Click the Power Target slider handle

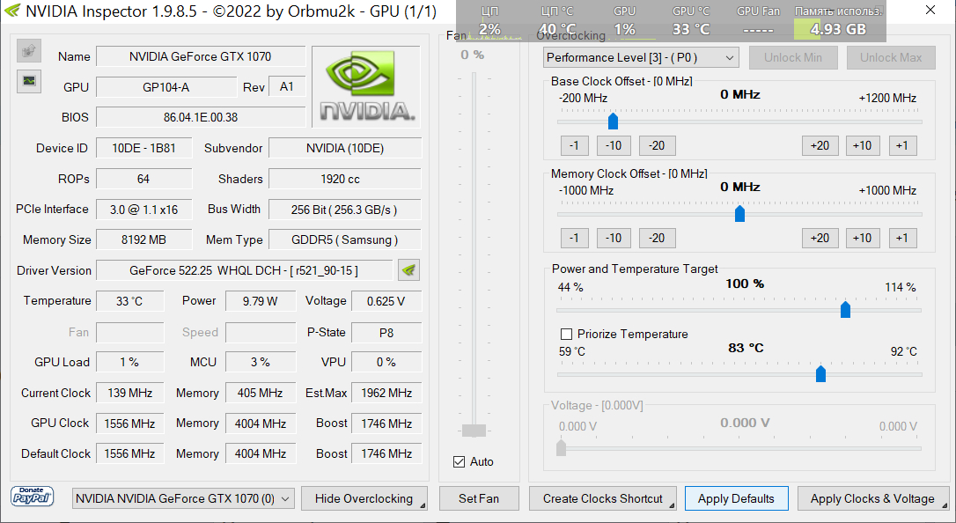click(845, 309)
